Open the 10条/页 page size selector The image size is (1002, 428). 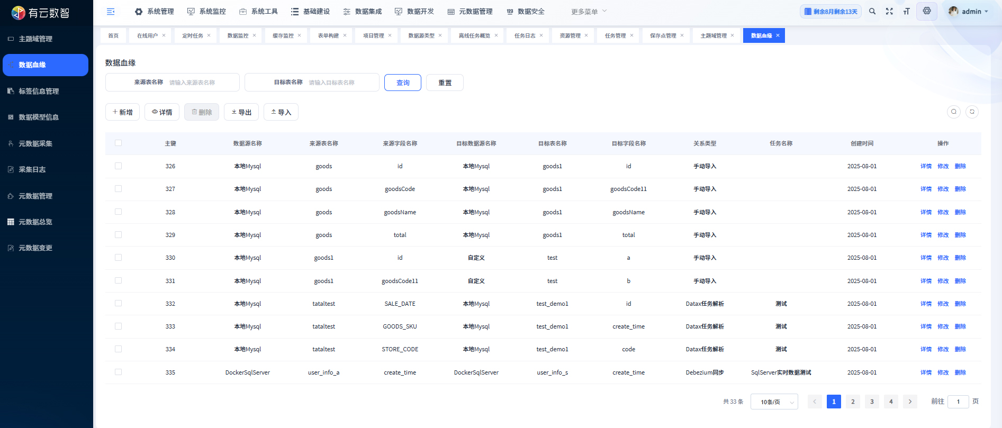(774, 402)
